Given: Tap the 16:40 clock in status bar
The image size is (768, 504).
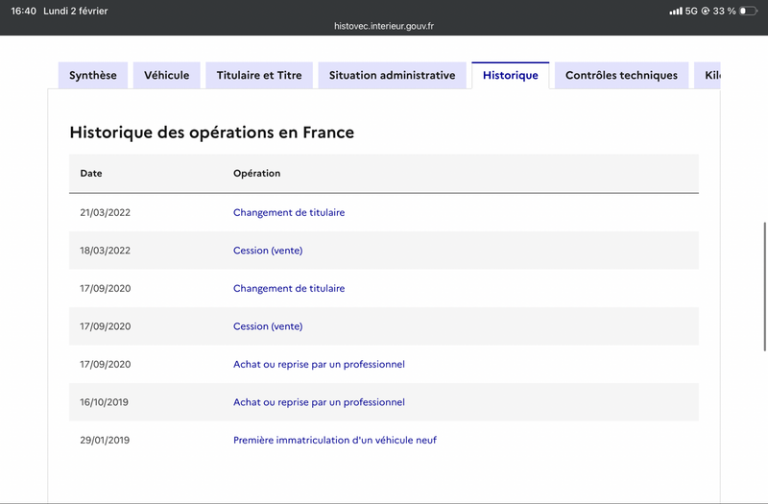Looking at the screenshot, I should pyautogui.click(x=23, y=11).
